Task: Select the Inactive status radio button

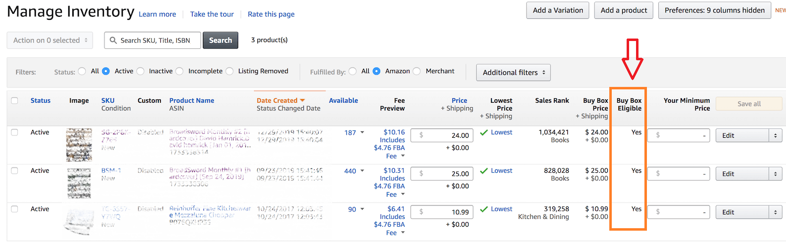Action: [141, 71]
